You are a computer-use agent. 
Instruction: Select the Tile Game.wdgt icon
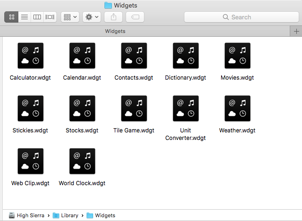point(134,108)
